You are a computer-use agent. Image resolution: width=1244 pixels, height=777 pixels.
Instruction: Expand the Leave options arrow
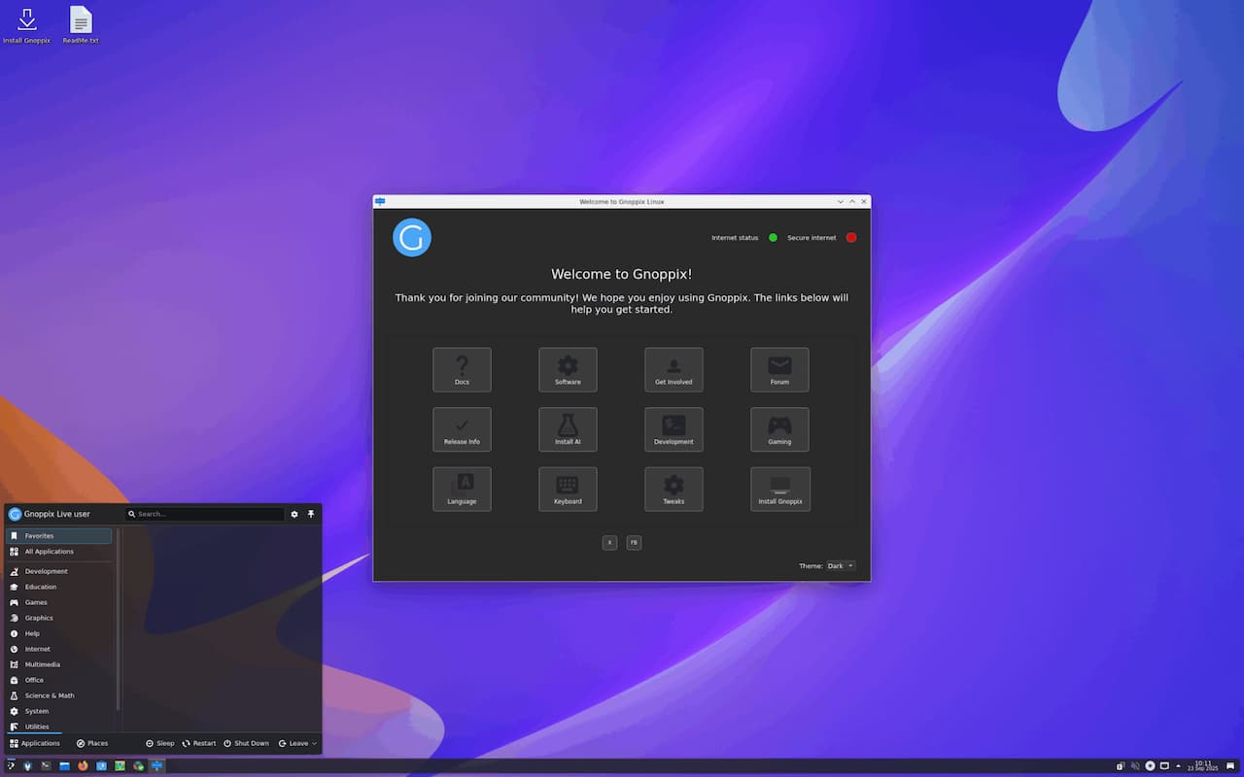[x=314, y=744]
